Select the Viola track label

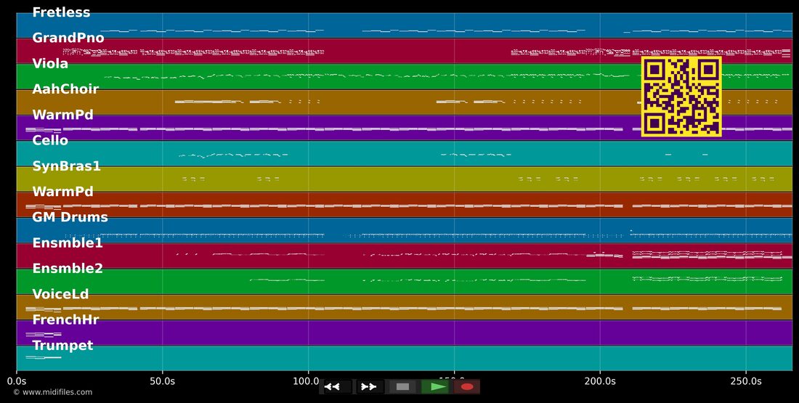(x=50, y=63)
